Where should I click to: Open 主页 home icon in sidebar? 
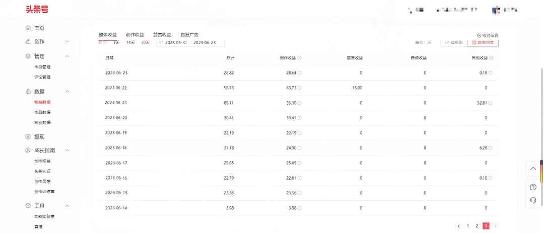tap(28, 28)
